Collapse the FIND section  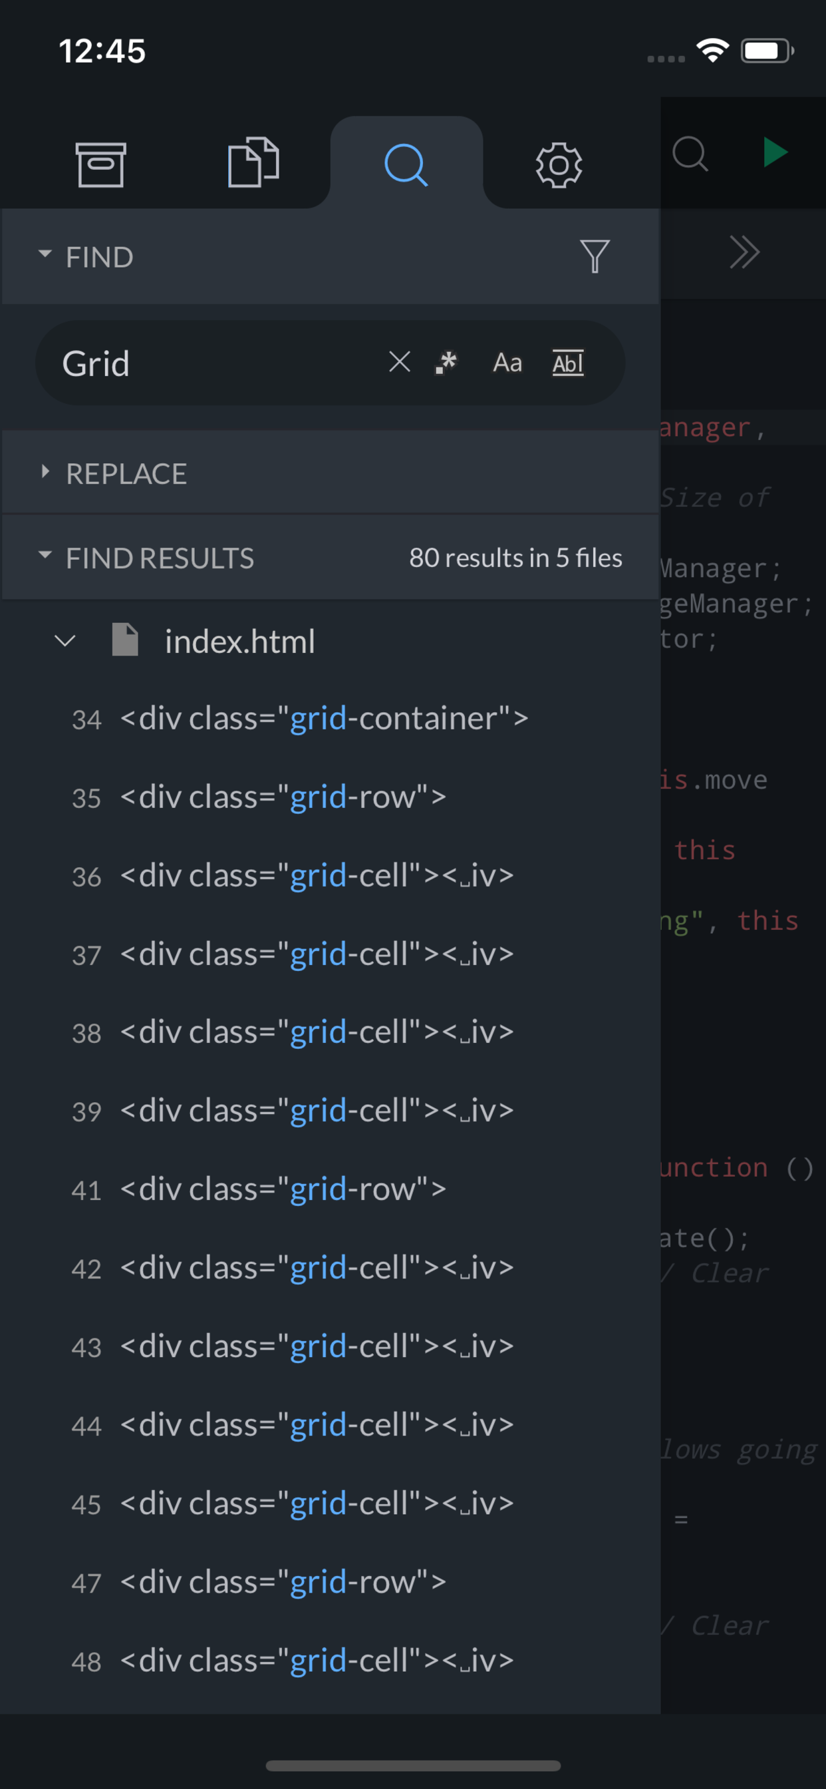pos(45,255)
